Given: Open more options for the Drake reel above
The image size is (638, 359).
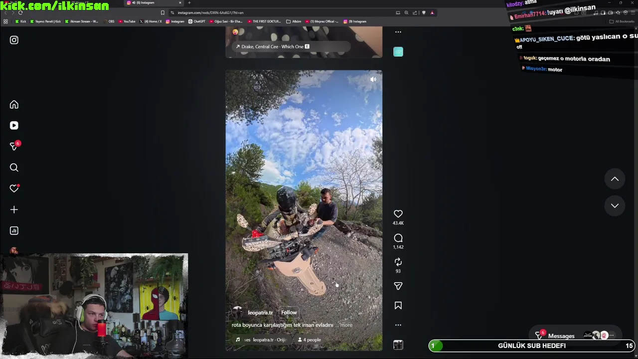Looking at the screenshot, I should (x=398, y=32).
